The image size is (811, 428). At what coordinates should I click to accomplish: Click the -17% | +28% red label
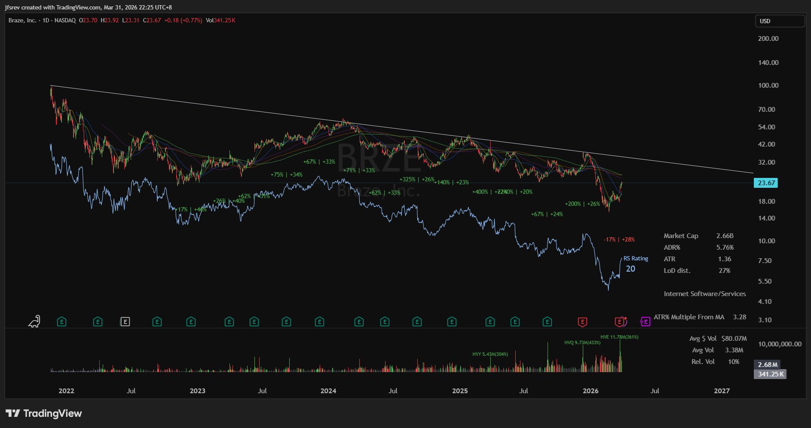(619, 239)
